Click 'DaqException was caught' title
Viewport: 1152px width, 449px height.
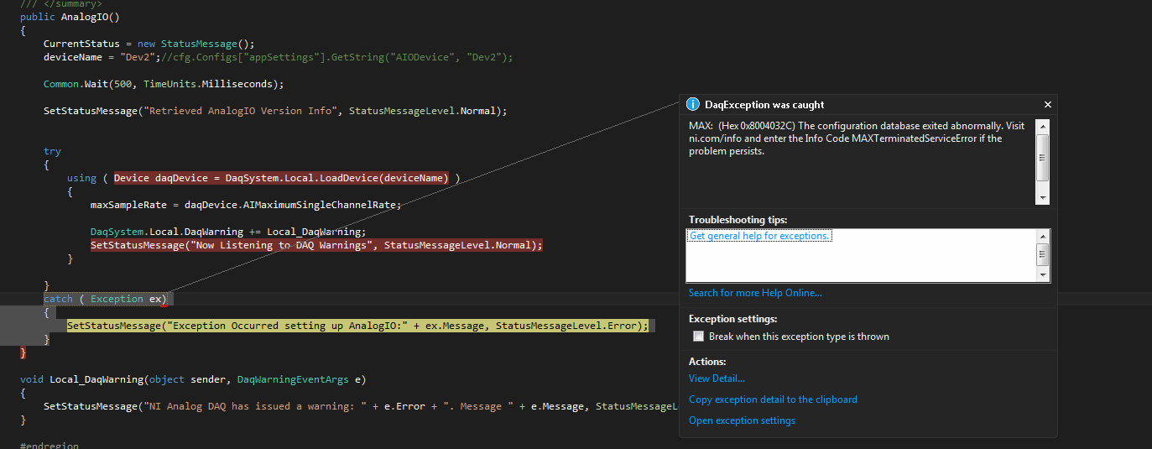pyautogui.click(x=764, y=105)
